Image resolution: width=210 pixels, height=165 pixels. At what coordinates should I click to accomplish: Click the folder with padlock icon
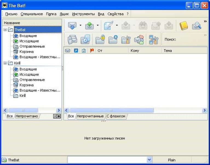[100, 40]
